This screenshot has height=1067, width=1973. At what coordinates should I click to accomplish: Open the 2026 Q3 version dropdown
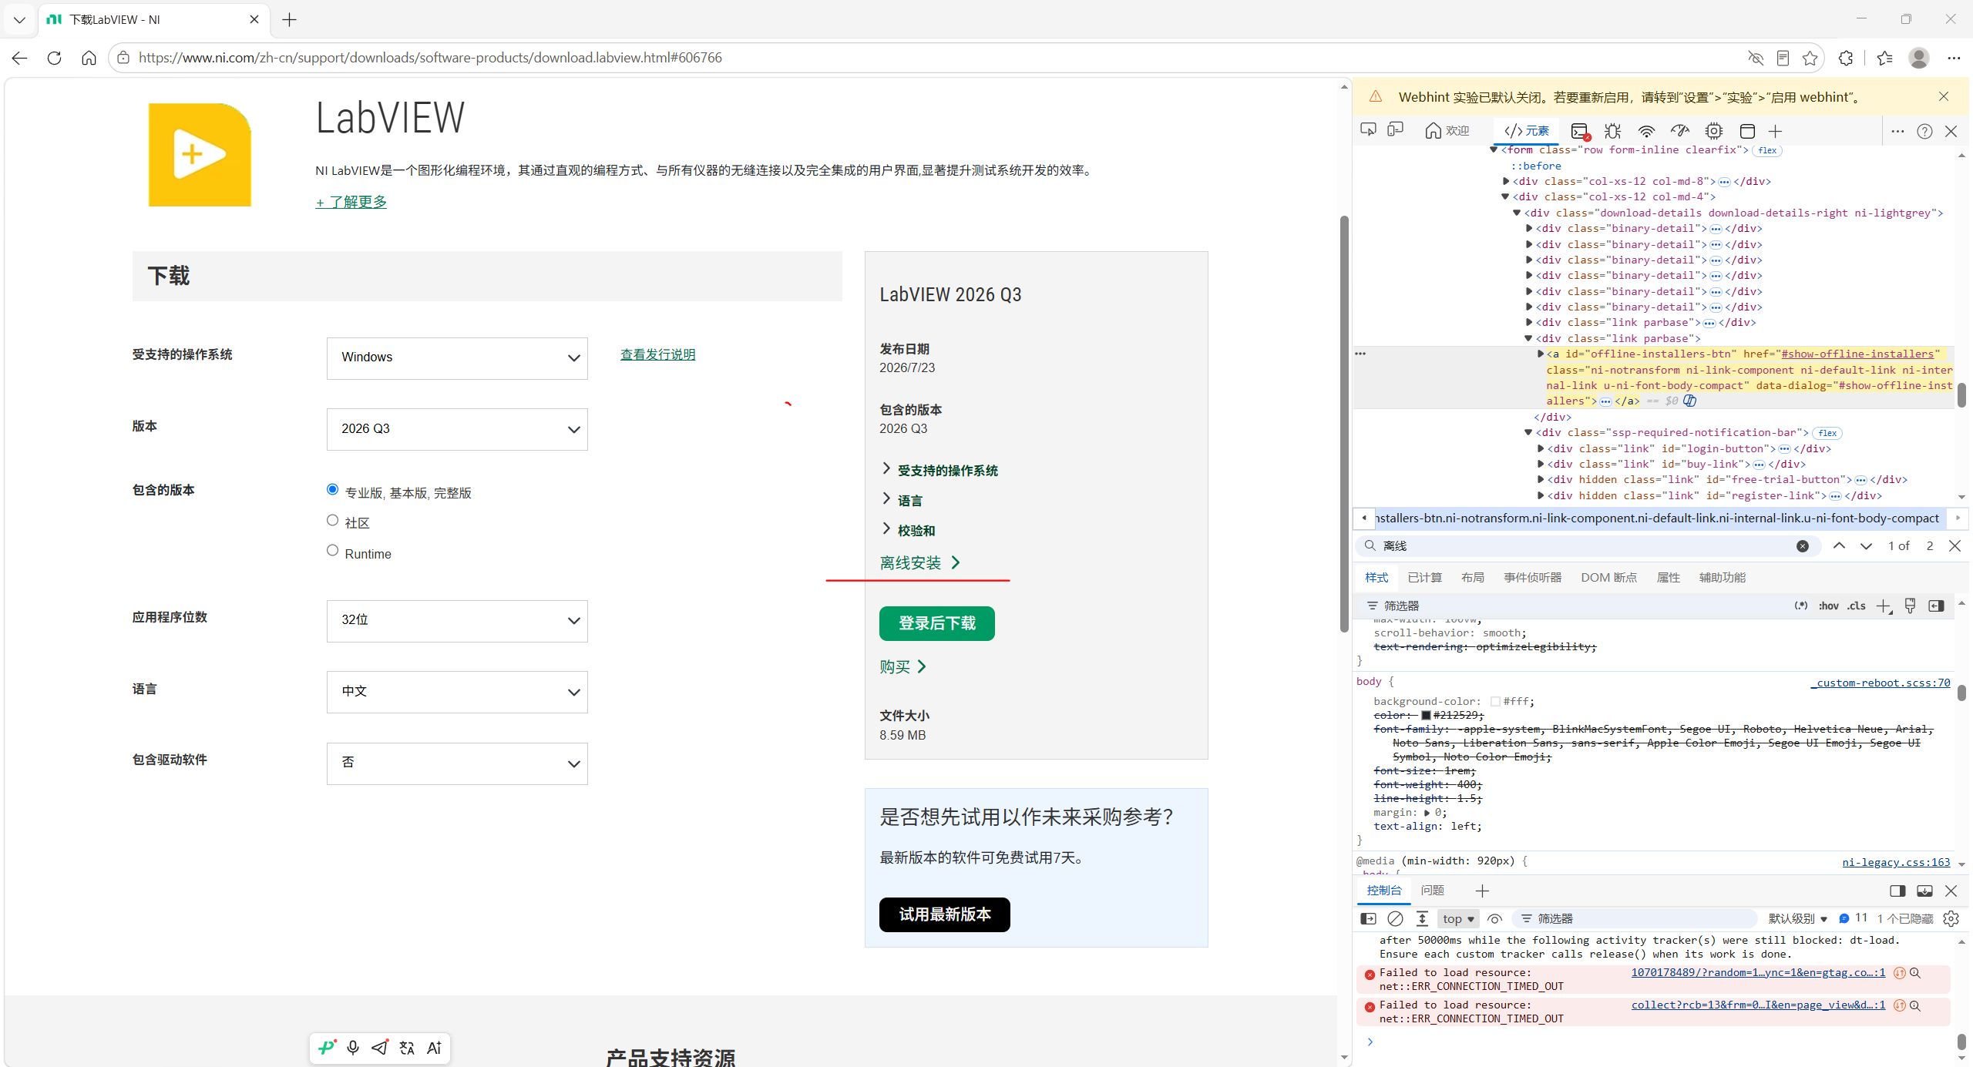click(x=457, y=429)
